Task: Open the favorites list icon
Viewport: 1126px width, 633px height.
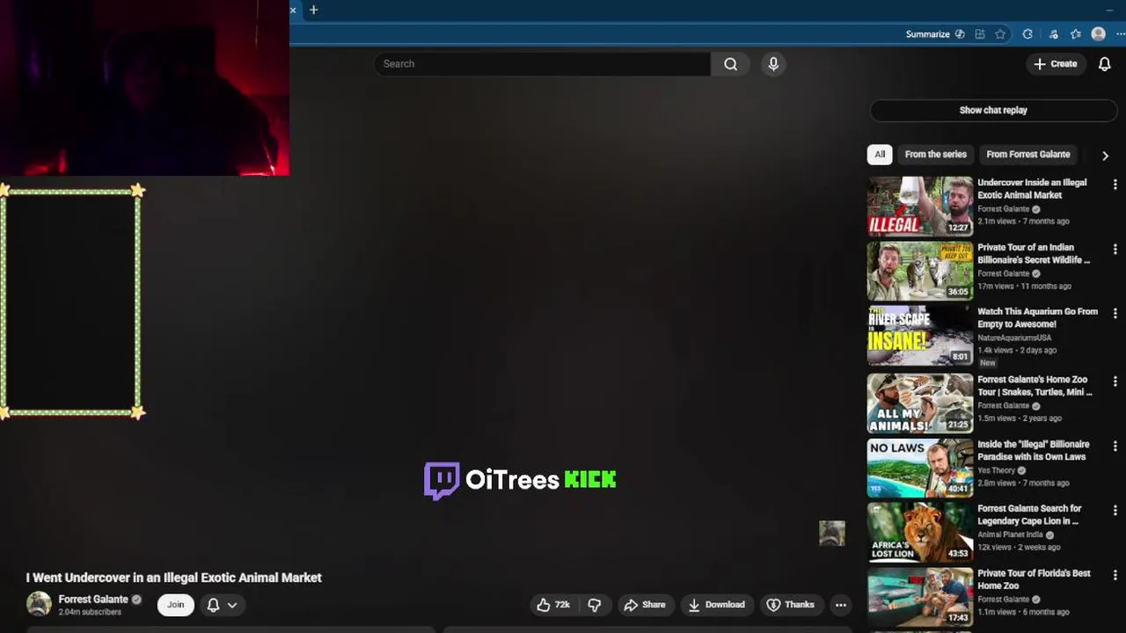Action: [x=1075, y=34]
